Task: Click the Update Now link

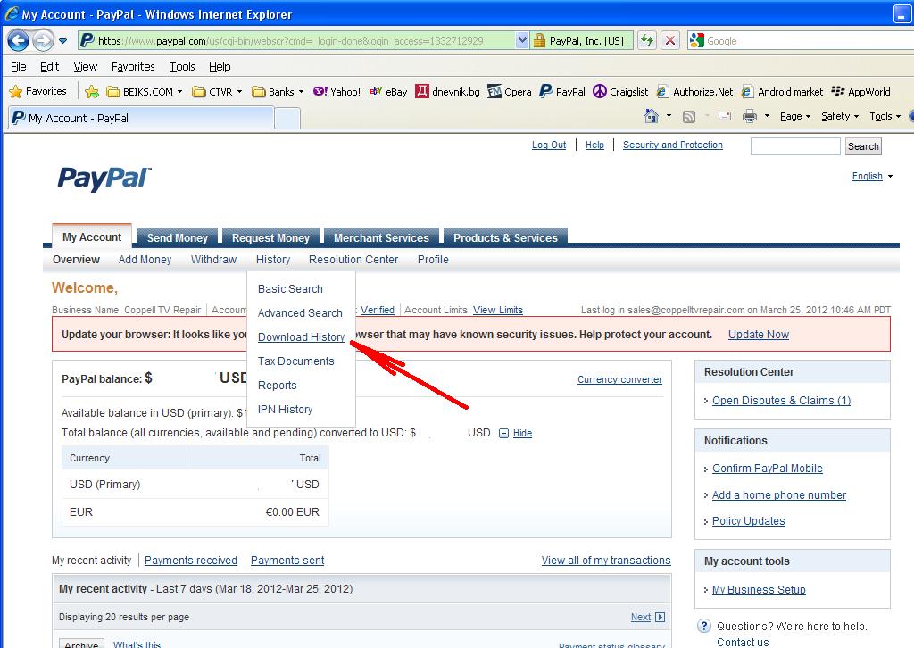Action: (759, 335)
